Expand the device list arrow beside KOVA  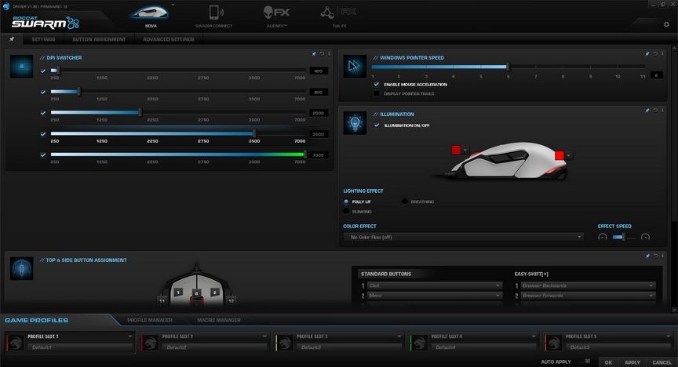(x=173, y=5)
